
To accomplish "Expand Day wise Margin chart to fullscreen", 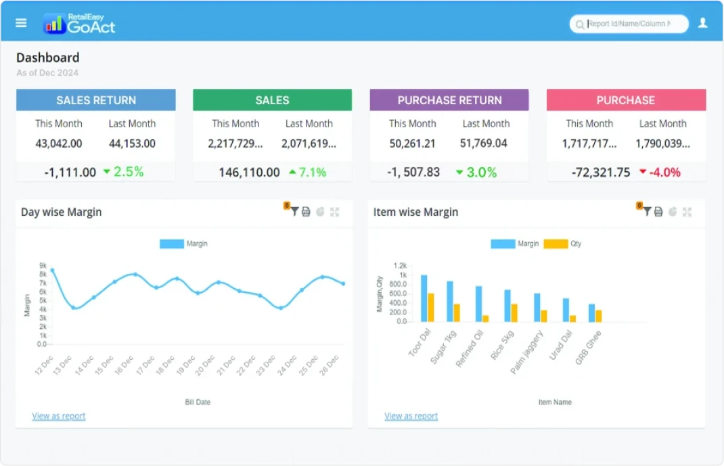I will pos(334,212).
